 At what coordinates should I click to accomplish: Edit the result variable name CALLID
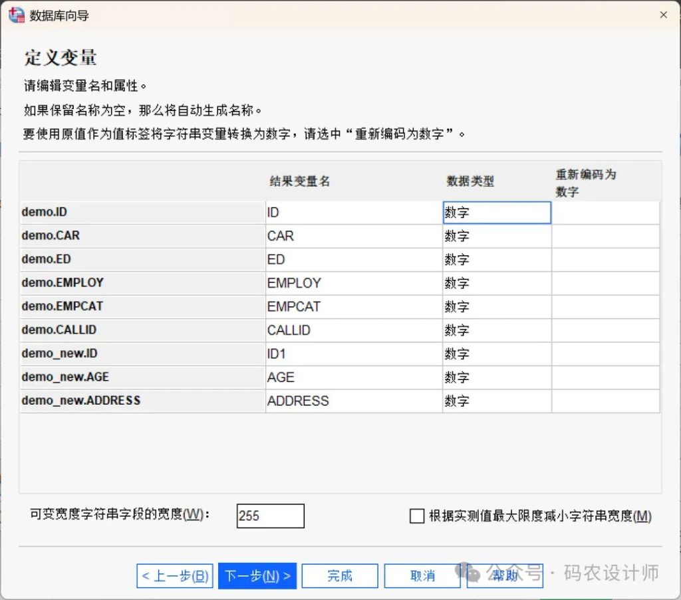353,330
